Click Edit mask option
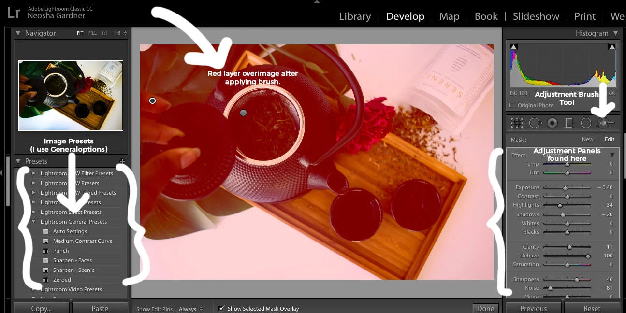Image resolution: width=626 pixels, height=313 pixels. pyautogui.click(x=610, y=139)
